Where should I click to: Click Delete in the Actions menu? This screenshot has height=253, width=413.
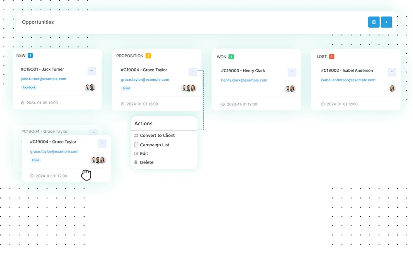(x=146, y=162)
